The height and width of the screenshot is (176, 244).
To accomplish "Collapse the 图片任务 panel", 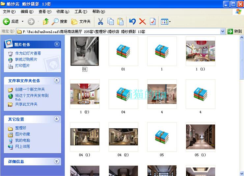I will [x=57, y=44].
